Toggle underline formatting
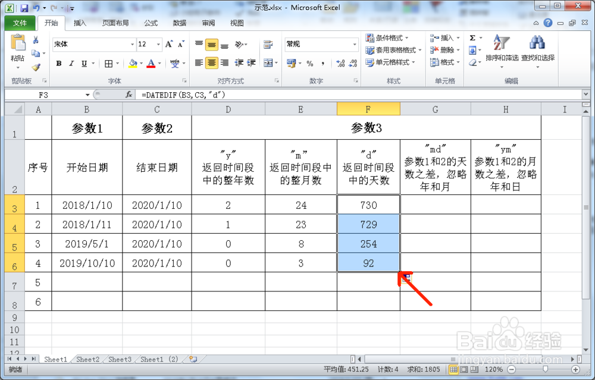The width and height of the screenshot is (595, 380). point(82,62)
